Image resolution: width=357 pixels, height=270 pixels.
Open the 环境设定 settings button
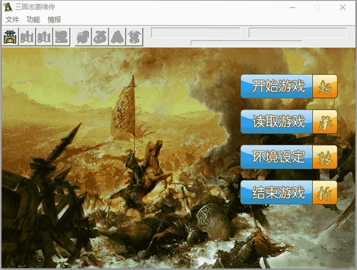289,157
